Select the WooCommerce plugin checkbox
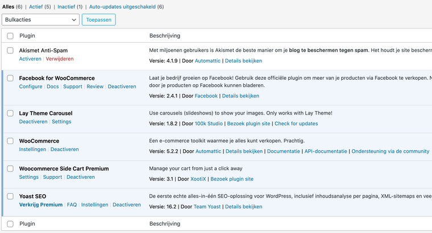The width and height of the screenshot is (432, 233). click(x=10, y=141)
